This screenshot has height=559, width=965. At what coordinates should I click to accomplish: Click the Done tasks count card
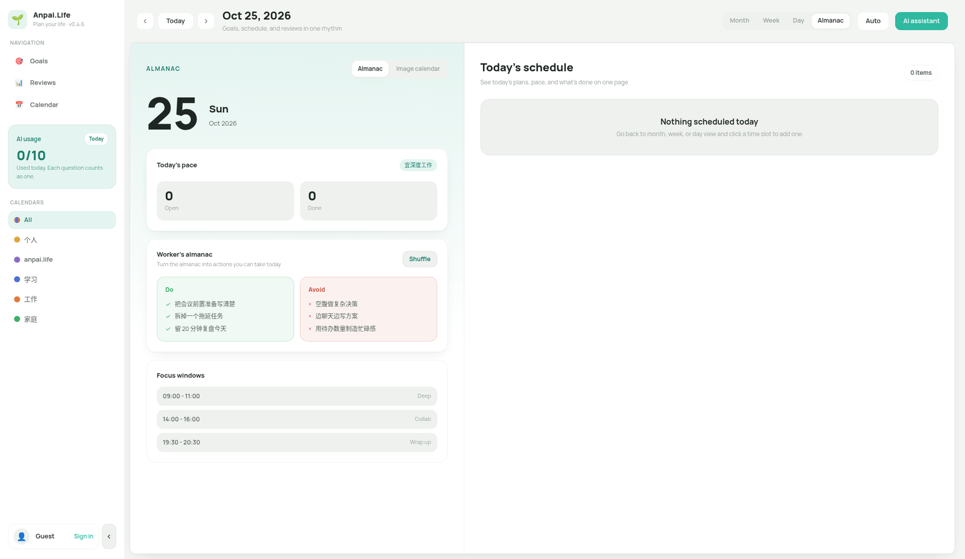(369, 201)
